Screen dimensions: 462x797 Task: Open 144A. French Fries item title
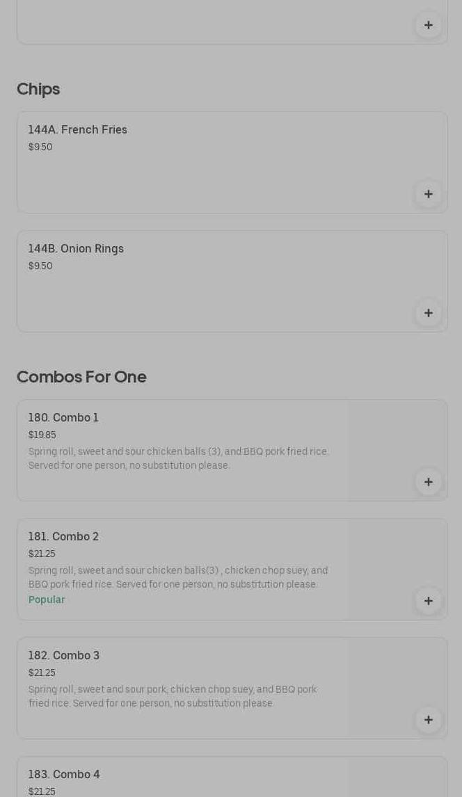tap(78, 130)
